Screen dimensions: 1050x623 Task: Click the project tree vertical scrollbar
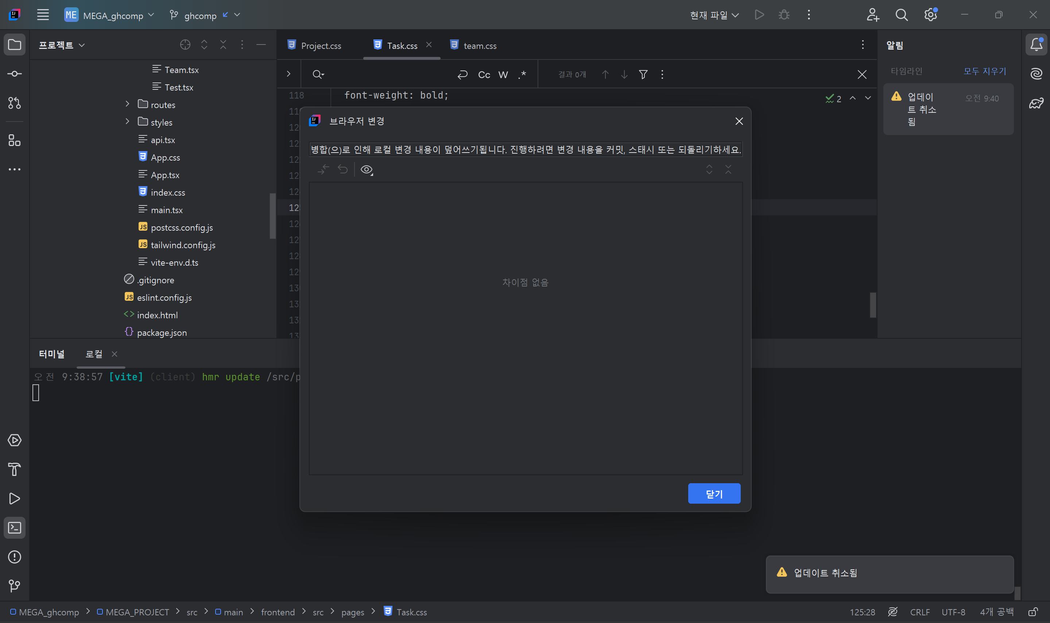pyautogui.click(x=272, y=216)
